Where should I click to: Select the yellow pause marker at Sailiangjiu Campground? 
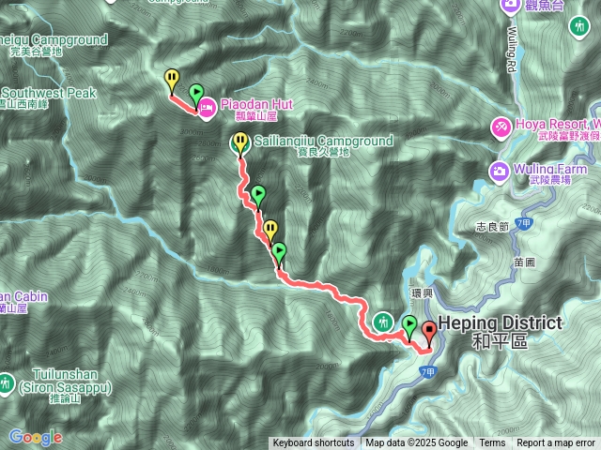240,143
